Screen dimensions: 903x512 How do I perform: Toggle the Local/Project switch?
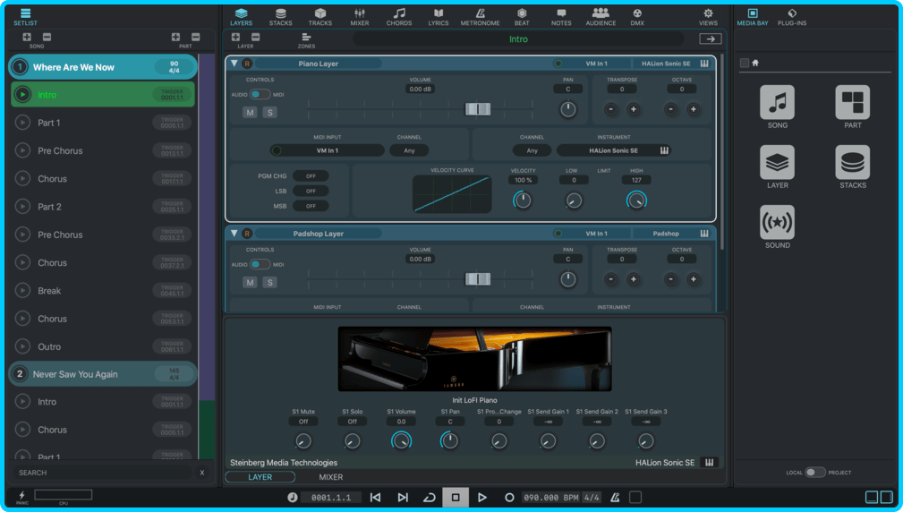click(x=814, y=473)
